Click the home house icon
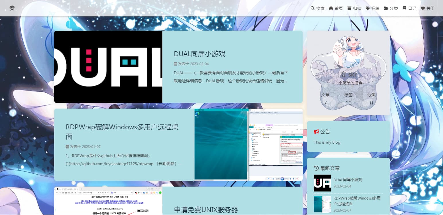443x215 pixels. [x=331, y=8]
